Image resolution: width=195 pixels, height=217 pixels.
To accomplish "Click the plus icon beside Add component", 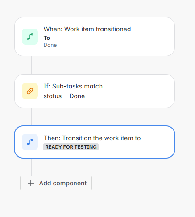I will coord(31,183).
